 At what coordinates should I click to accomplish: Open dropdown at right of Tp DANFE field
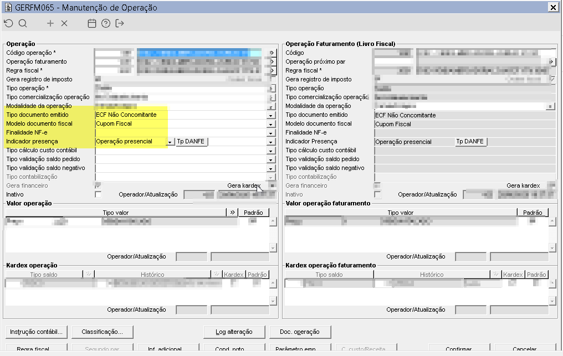(271, 142)
